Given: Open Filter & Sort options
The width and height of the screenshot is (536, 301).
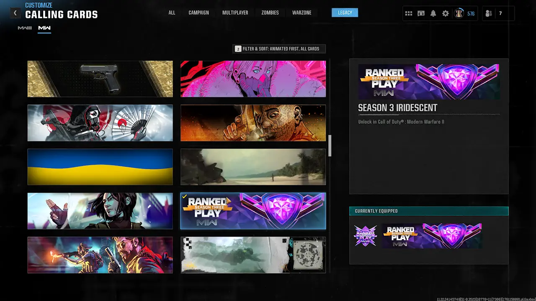Looking at the screenshot, I should point(279,49).
